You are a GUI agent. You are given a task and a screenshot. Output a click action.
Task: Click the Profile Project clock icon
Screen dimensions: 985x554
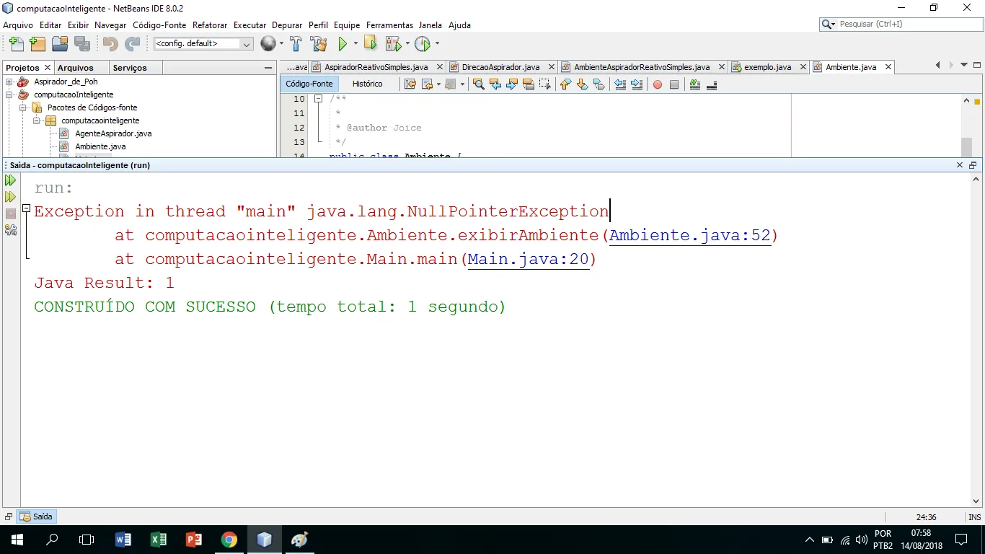(423, 44)
